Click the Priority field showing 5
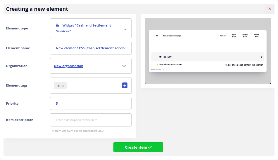This screenshot has height=160, width=278. pos(91,103)
